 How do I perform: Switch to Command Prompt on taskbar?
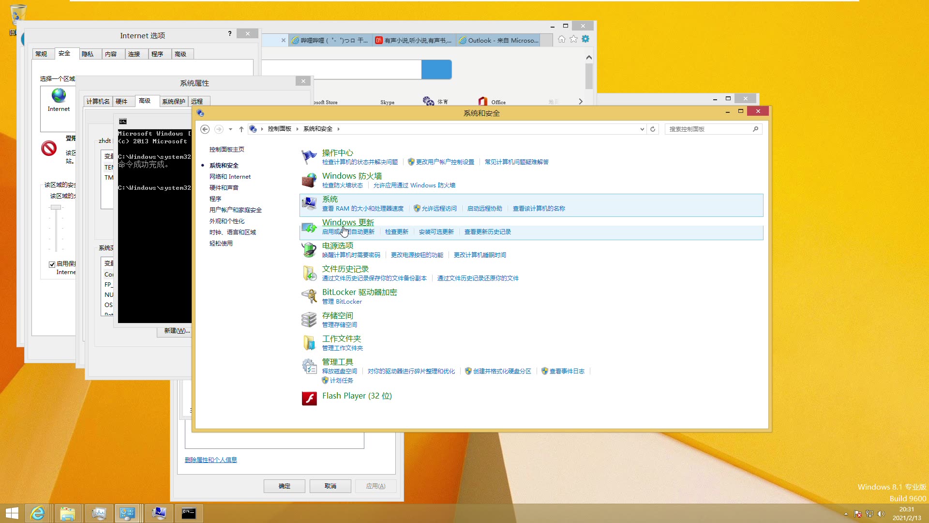coord(189,513)
